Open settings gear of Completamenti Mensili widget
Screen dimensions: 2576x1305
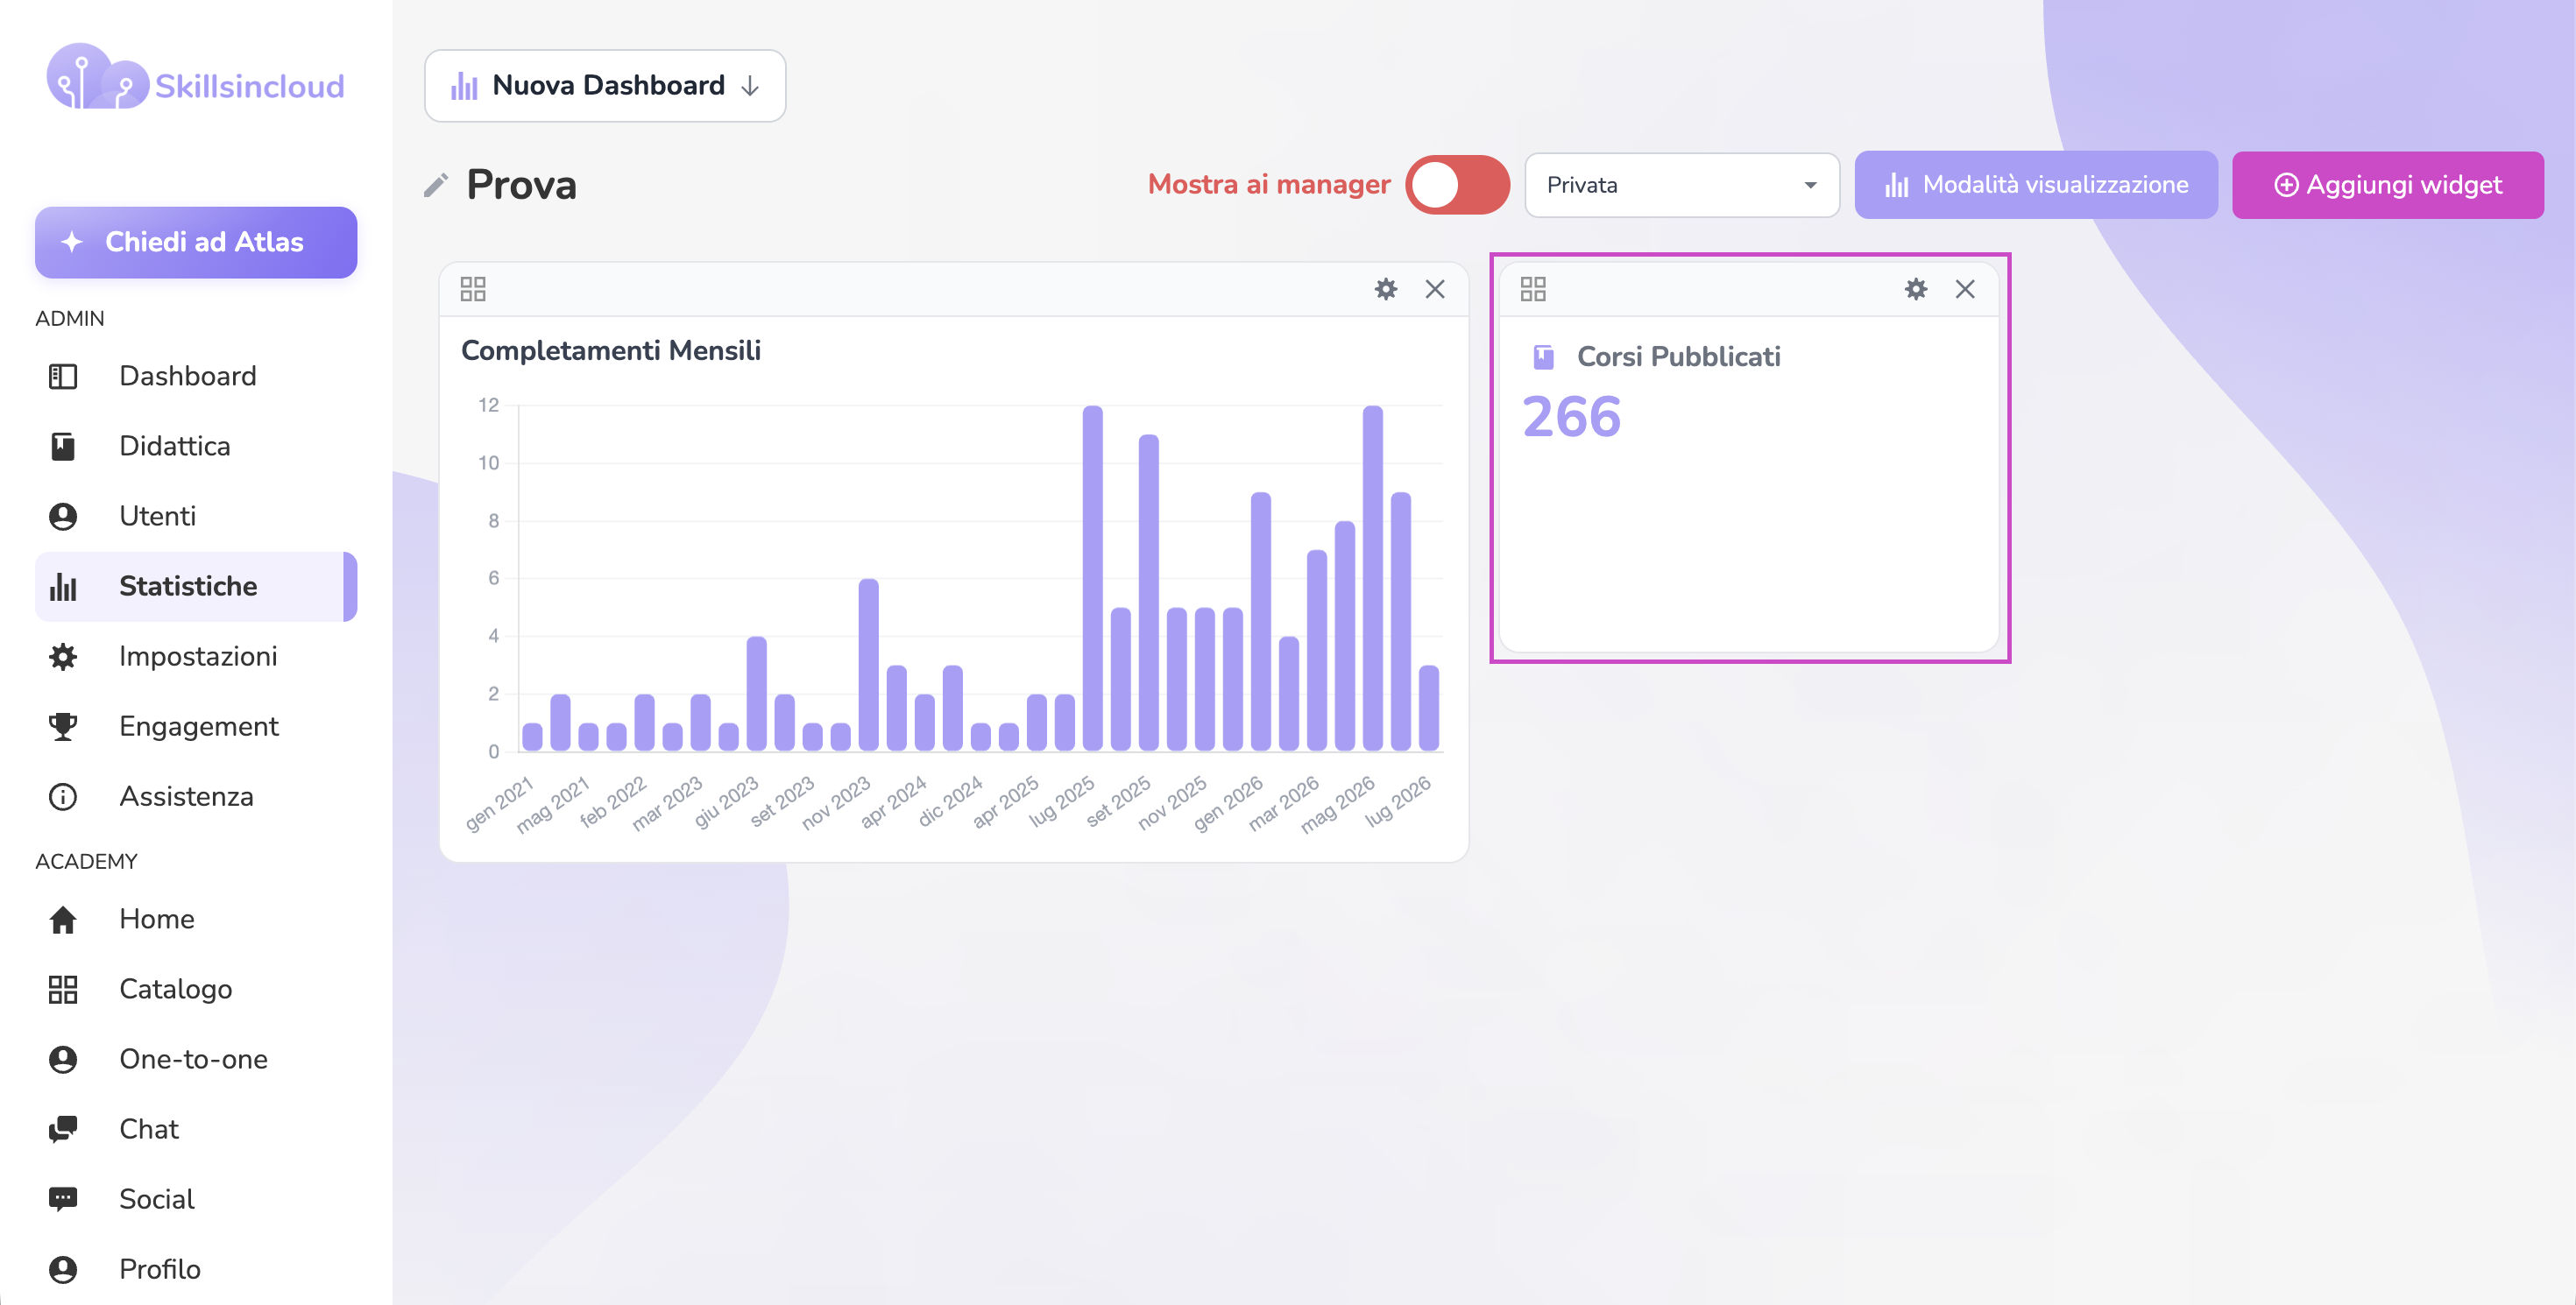click(x=1386, y=290)
